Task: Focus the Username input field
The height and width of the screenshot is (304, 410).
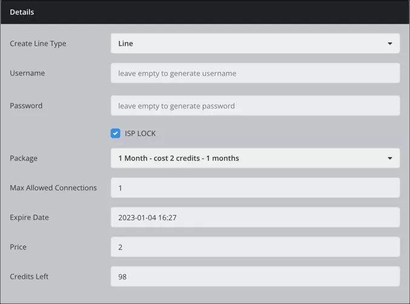Action: (255, 73)
